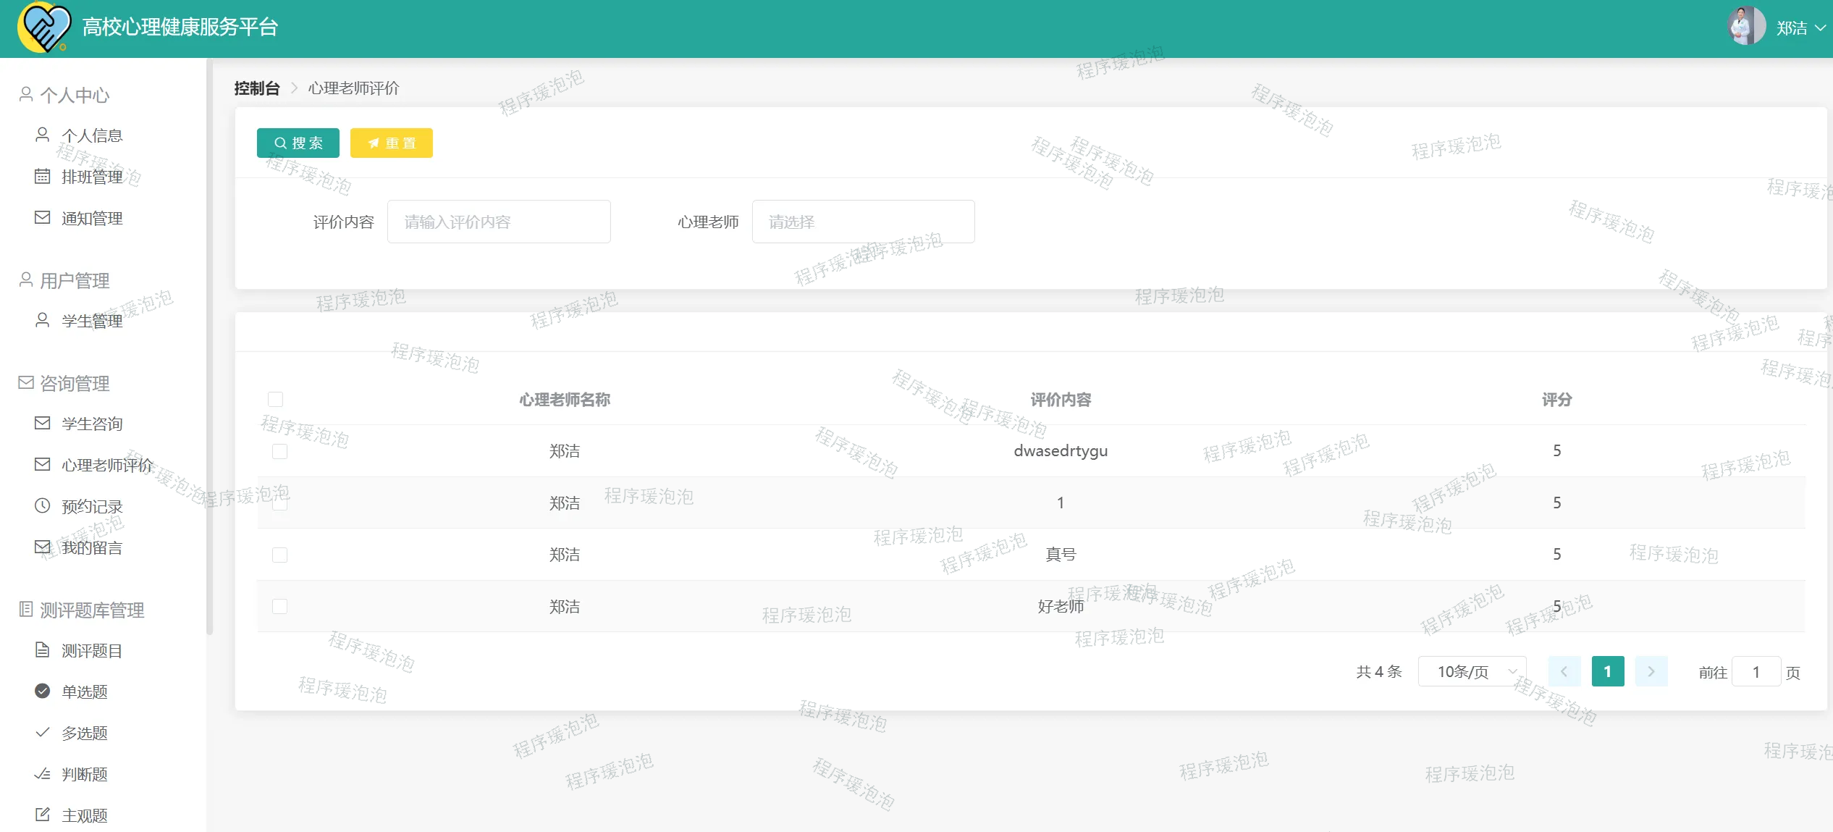Click the platform heart logo icon
1833x832 pixels.
point(43,28)
